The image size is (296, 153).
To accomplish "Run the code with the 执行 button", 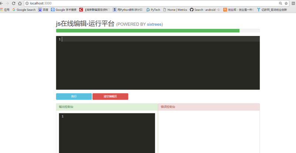I will (x=74, y=96).
